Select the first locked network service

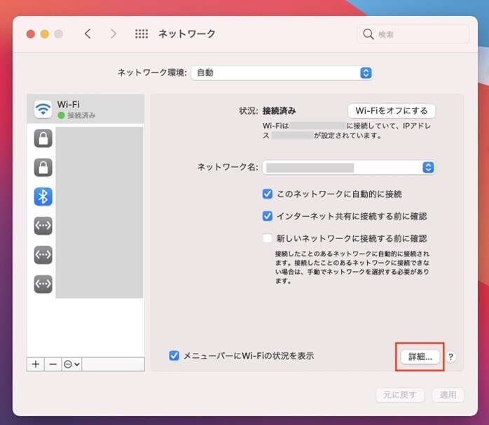click(x=43, y=138)
